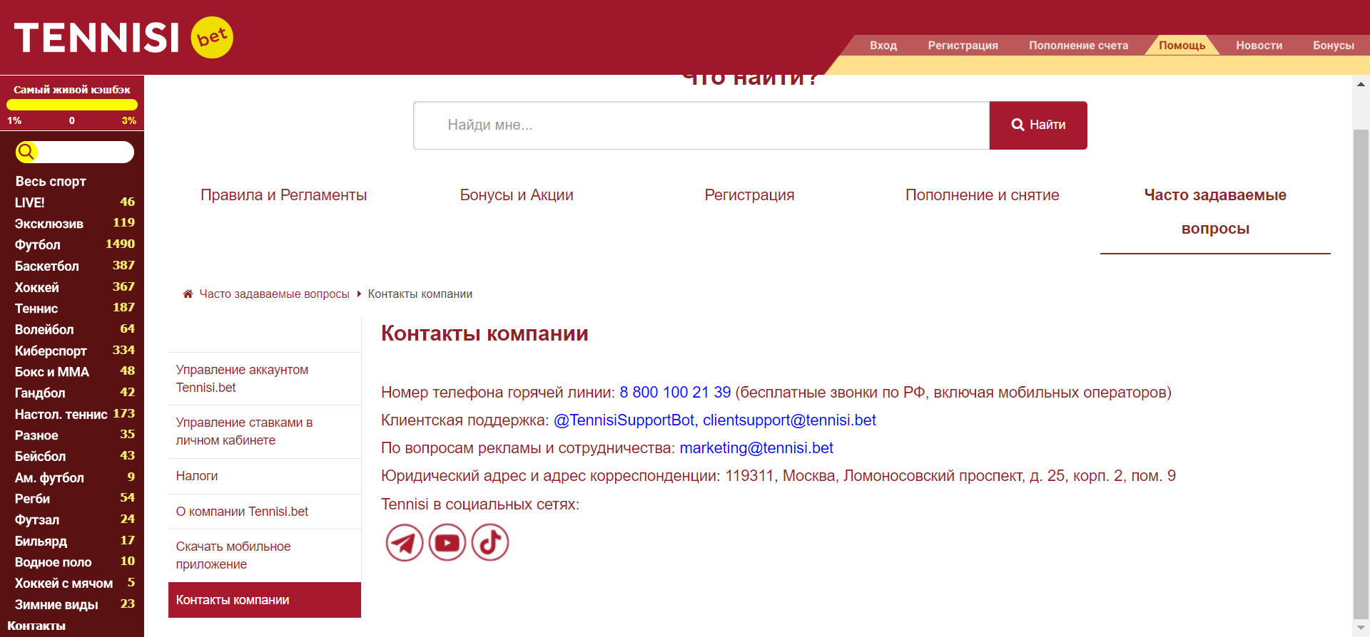Open the Налоги item
This screenshot has height=637, width=1370.
265,476
